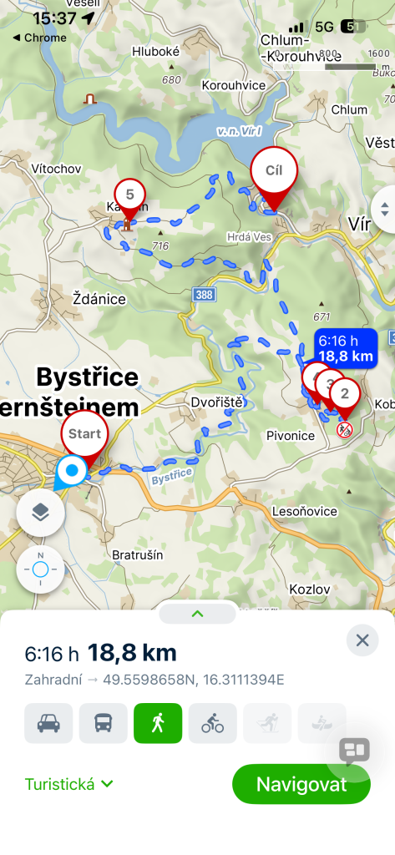Tap the compass orientation button
This screenshot has width=395, height=855.
click(40, 569)
